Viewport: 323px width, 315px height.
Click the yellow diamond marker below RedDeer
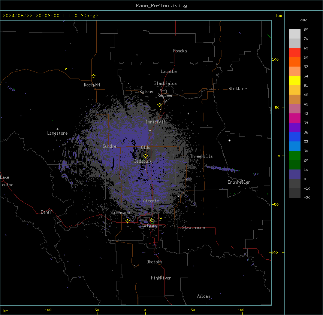click(x=160, y=105)
